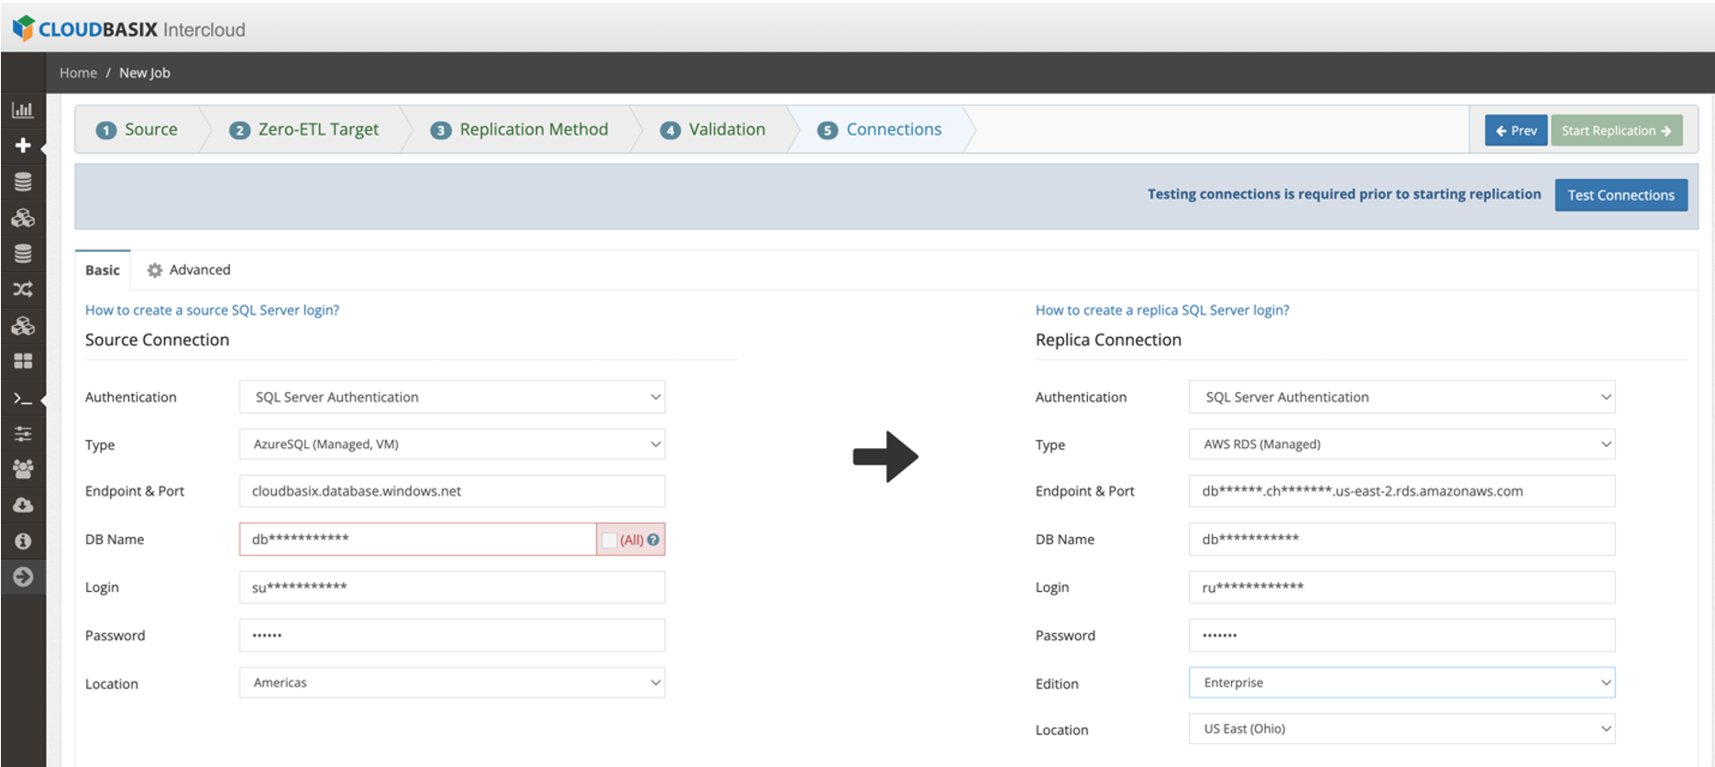
Task: Click the circled right-arrow sidebar icon
Action: (23, 576)
